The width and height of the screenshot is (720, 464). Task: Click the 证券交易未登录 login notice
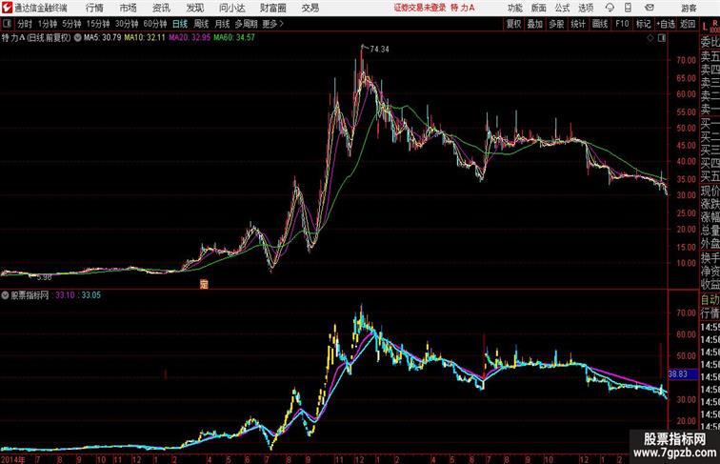[420, 8]
